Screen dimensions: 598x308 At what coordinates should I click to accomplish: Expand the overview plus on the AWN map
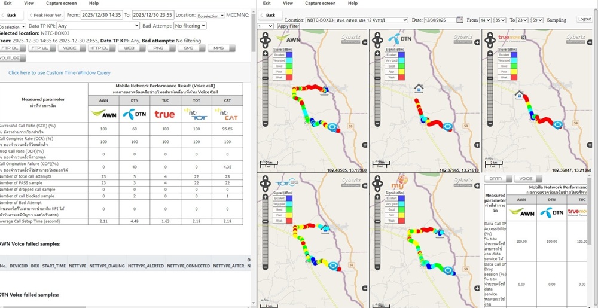tap(365, 145)
